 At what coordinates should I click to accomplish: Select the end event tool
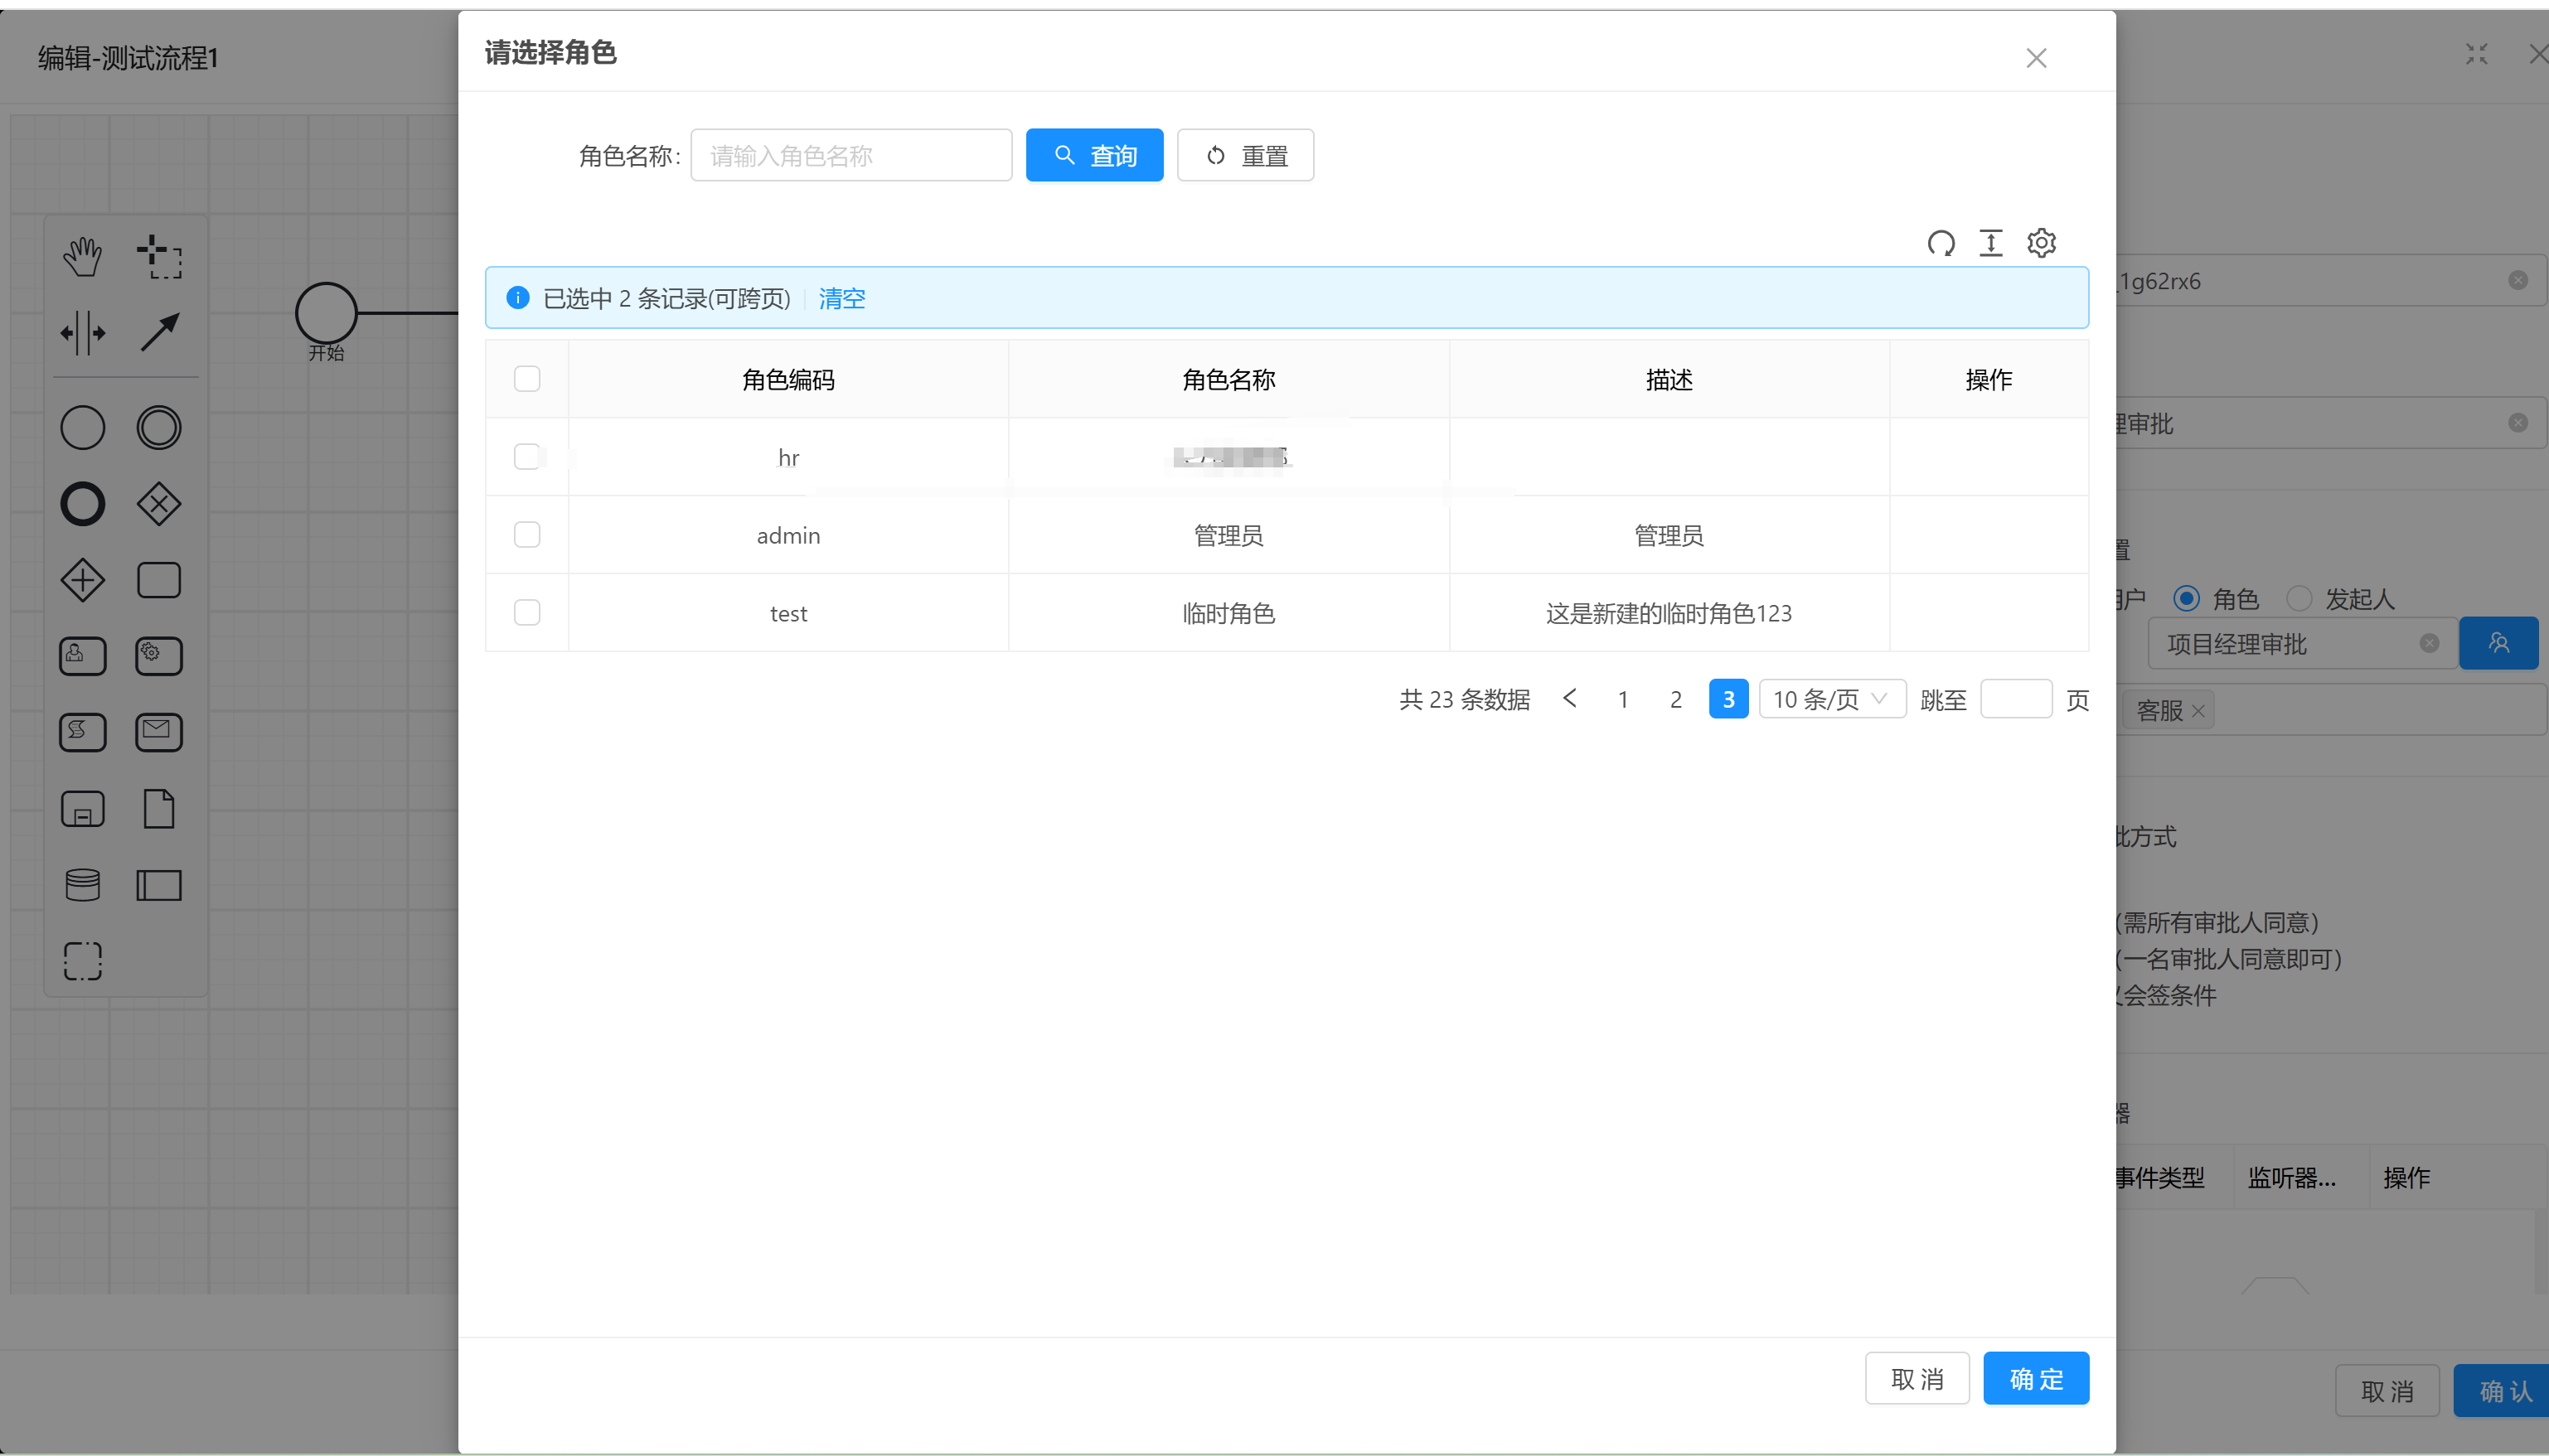(x=83, y=504)
